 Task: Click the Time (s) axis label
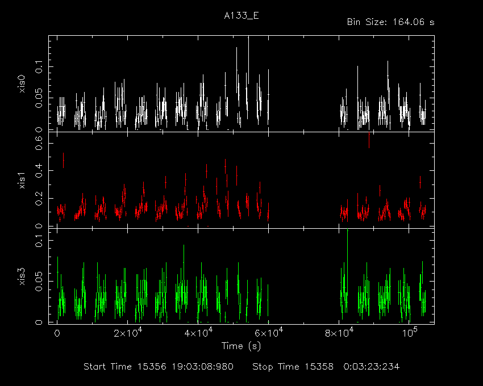pos(241,346)
